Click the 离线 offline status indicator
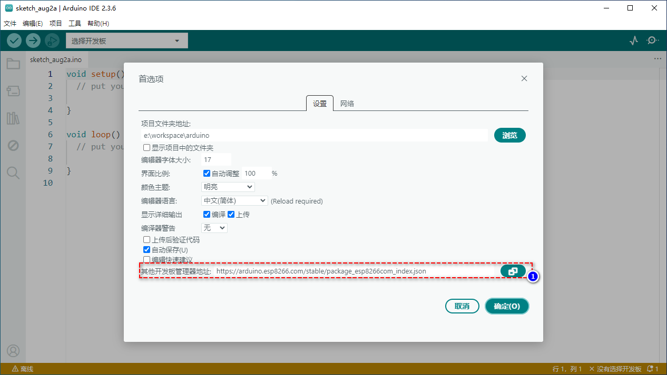667x375 pixels. 22,369
